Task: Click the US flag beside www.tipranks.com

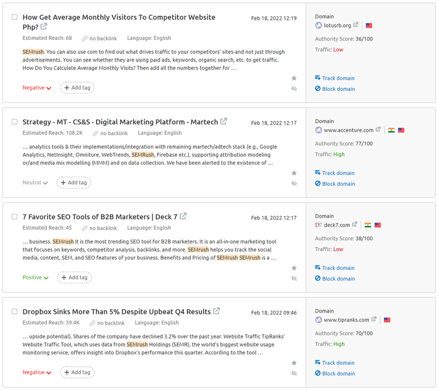Action: click(387, 320)
